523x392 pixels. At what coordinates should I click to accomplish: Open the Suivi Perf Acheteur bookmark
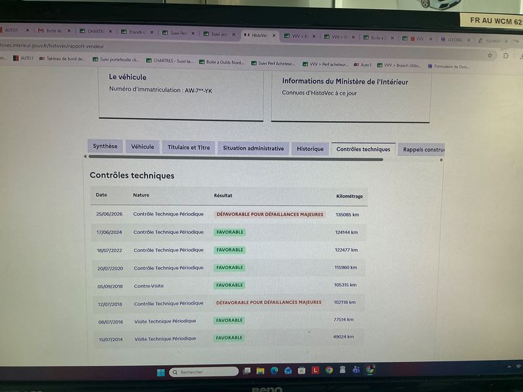point(273,63)
